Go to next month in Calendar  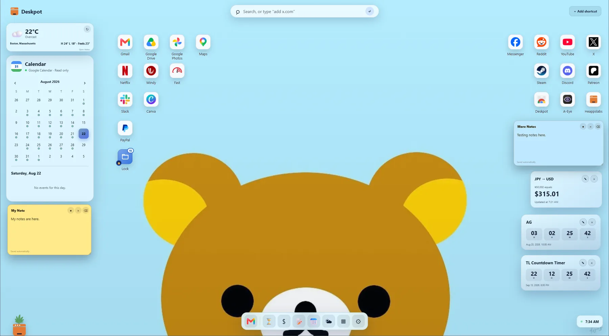click(85, 83)
